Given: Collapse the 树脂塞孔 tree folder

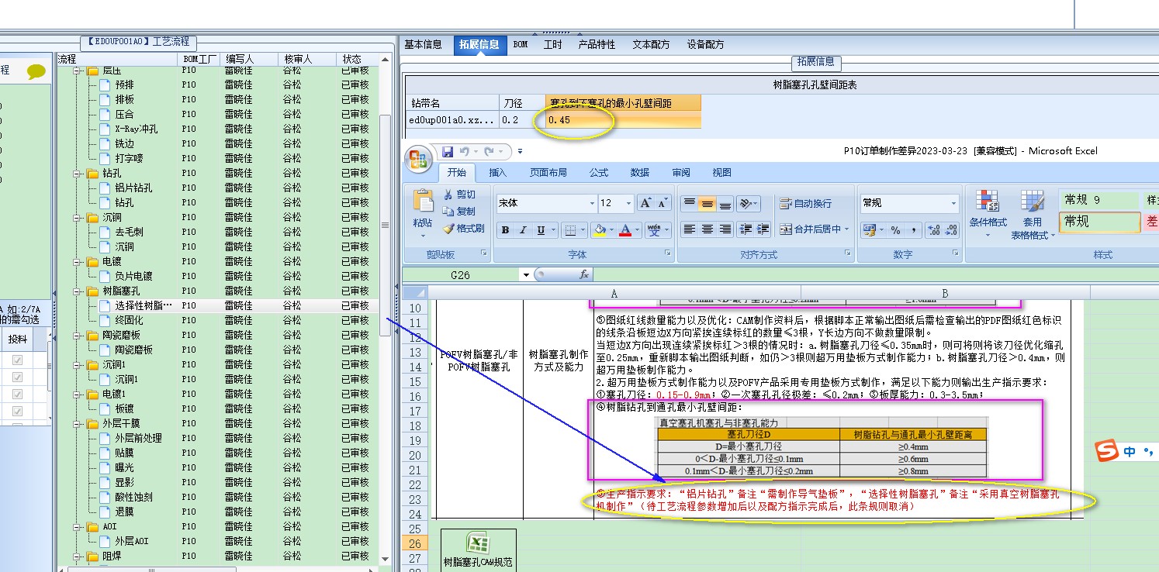Looking at the screenshot, I should click(78, 291).
